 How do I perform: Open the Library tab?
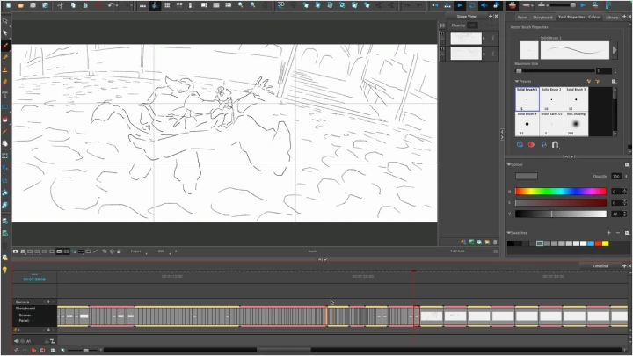[614, 17]
